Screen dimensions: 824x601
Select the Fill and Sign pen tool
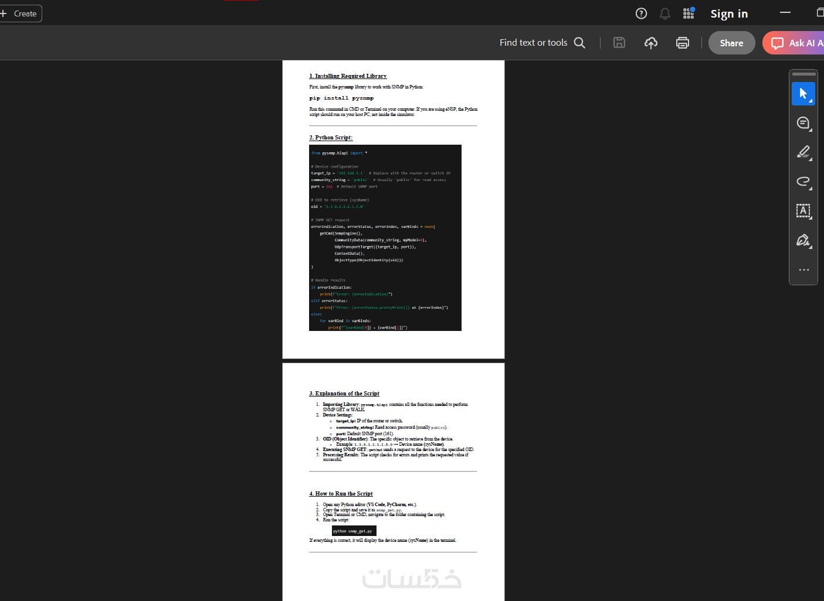coord(803,240)
